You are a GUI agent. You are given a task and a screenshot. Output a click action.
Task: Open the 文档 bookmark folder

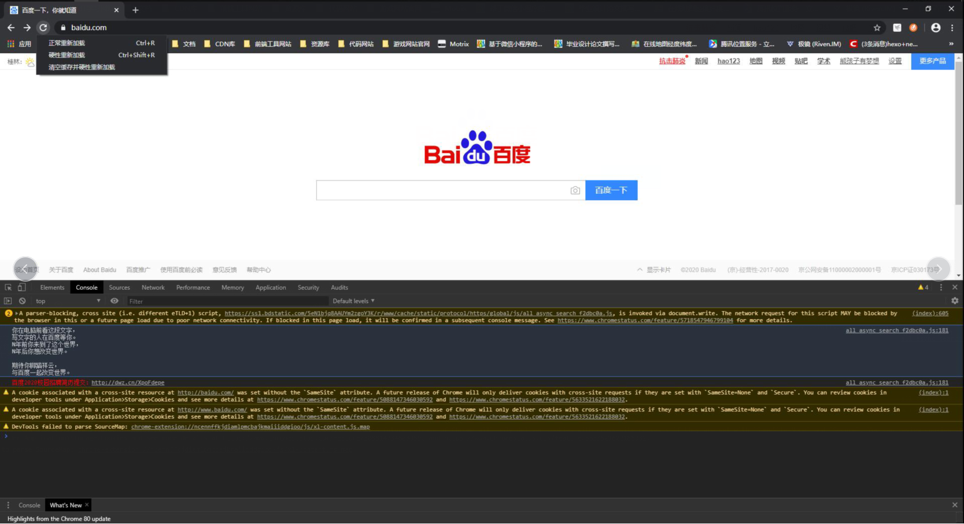(x=184, y=44)
